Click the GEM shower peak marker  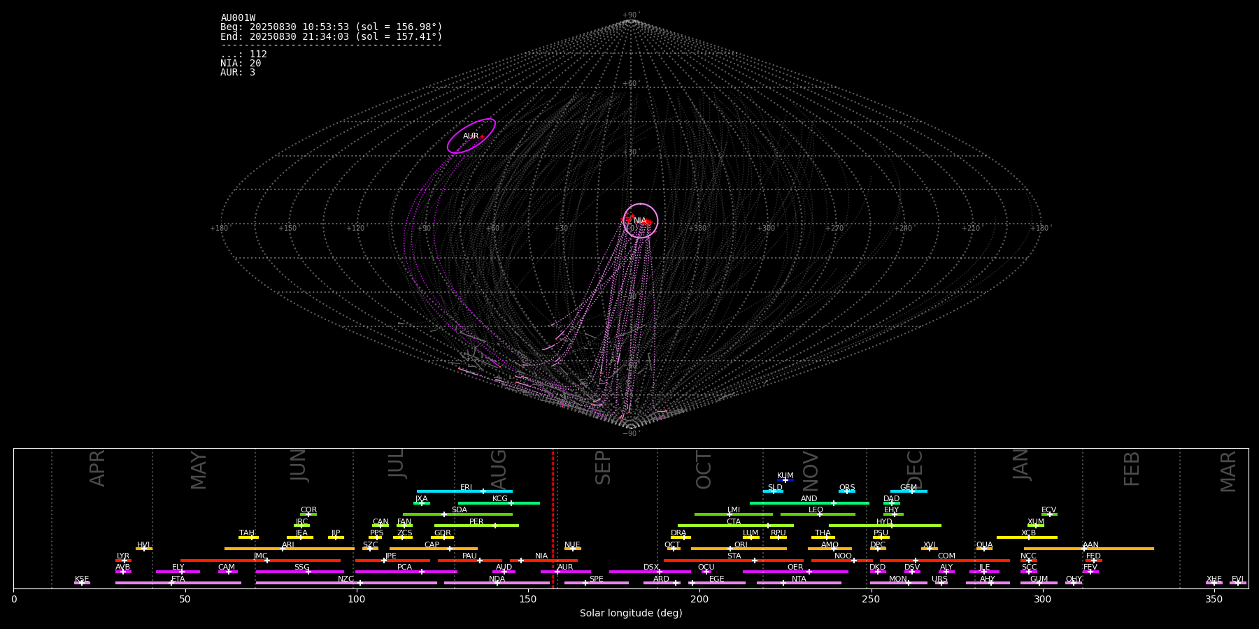911,491
